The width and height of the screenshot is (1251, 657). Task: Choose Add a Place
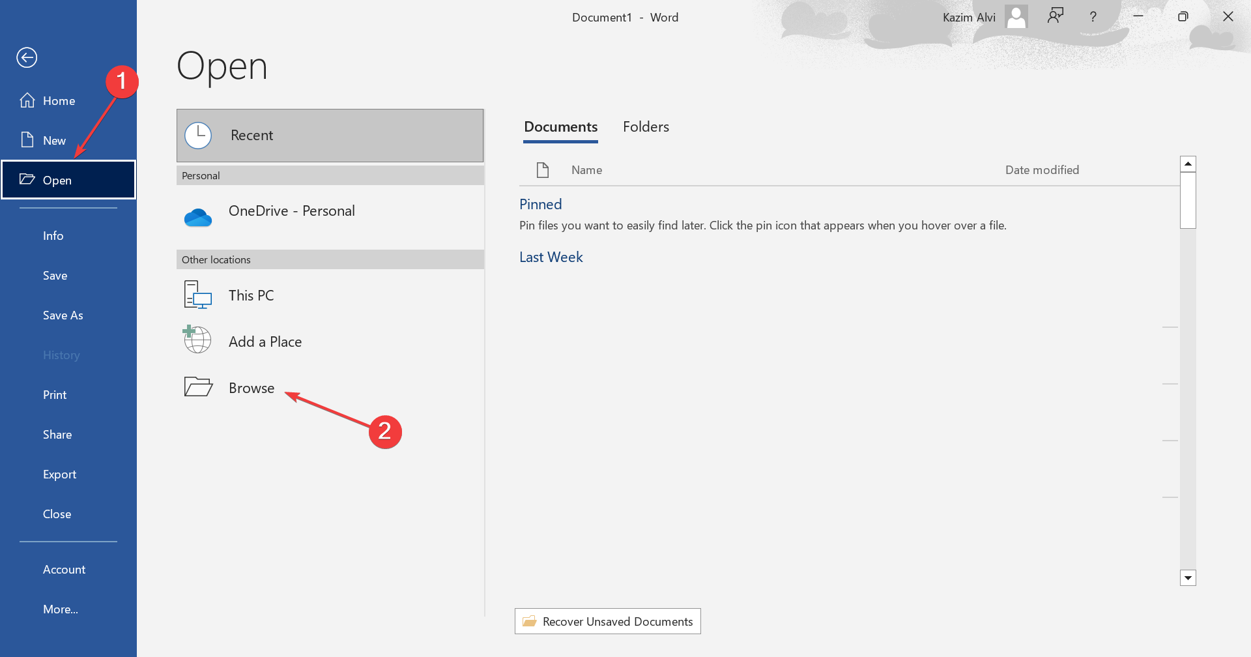(x=330, y=342)
